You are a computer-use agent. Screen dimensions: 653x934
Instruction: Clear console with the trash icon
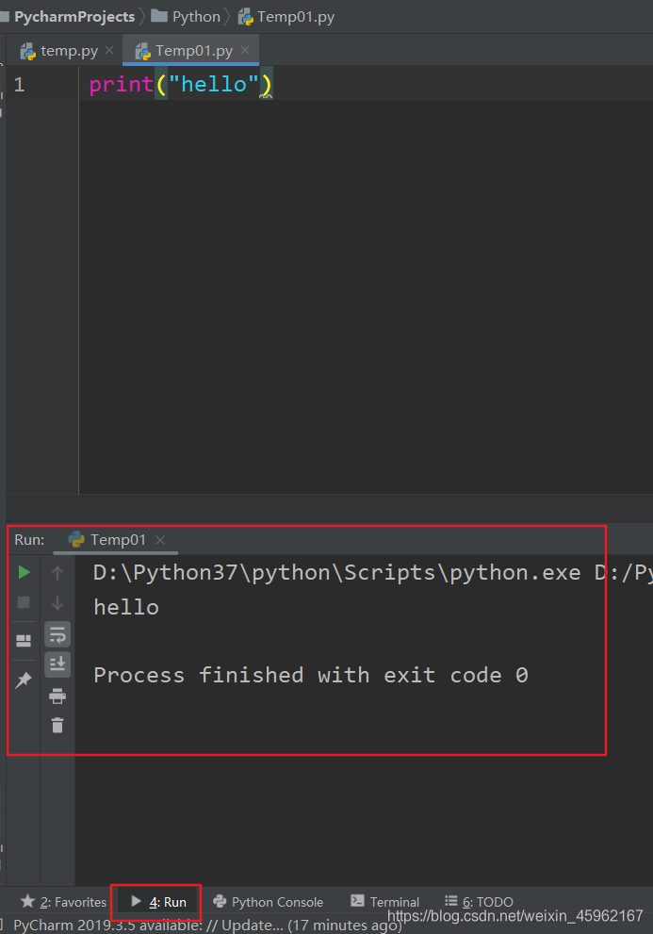pyautogui.click(x=57, y=726)
